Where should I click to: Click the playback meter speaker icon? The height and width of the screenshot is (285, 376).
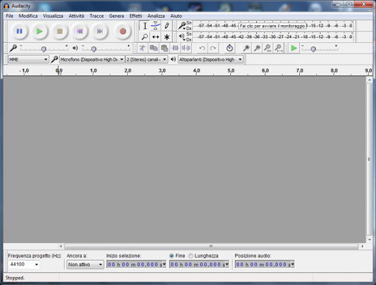point(182,37)
